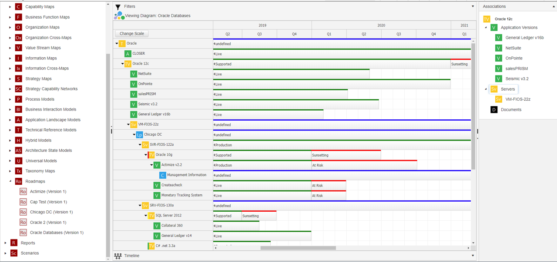Click the blue 'Lp' icon for Chicago DC
Image resolution: width=557 pixels, height=262 pixels.
pyautogui.click(x=139, y=134)
